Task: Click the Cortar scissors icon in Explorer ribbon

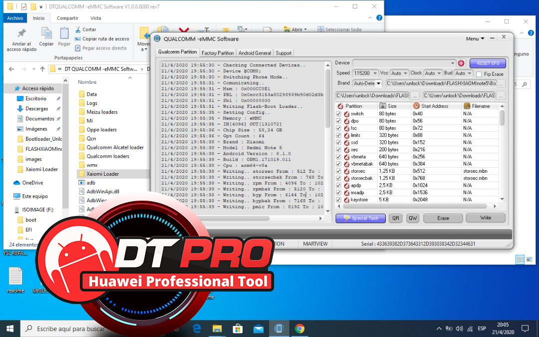Action: 78,29
